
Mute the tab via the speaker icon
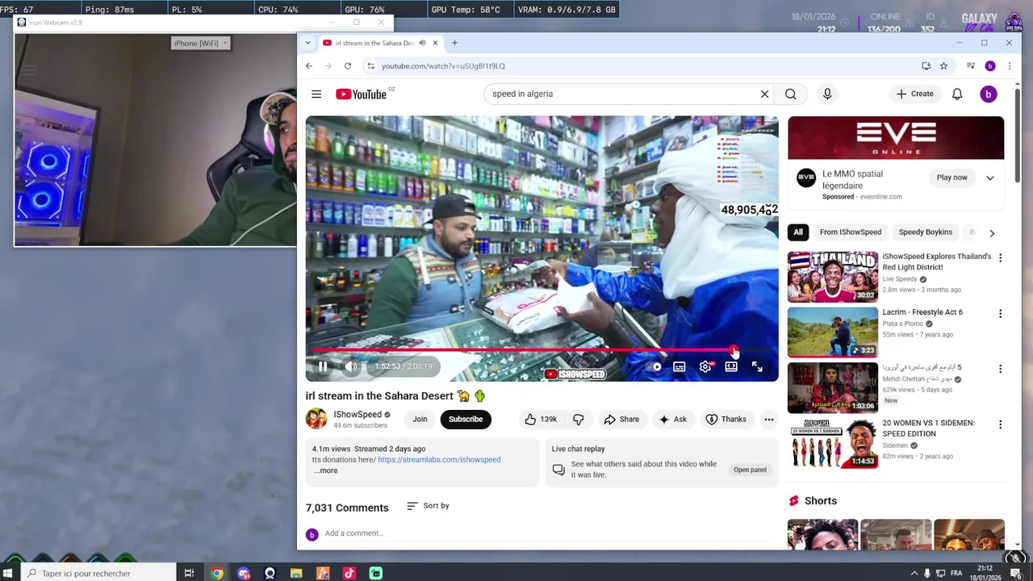[x=422, y=43]
